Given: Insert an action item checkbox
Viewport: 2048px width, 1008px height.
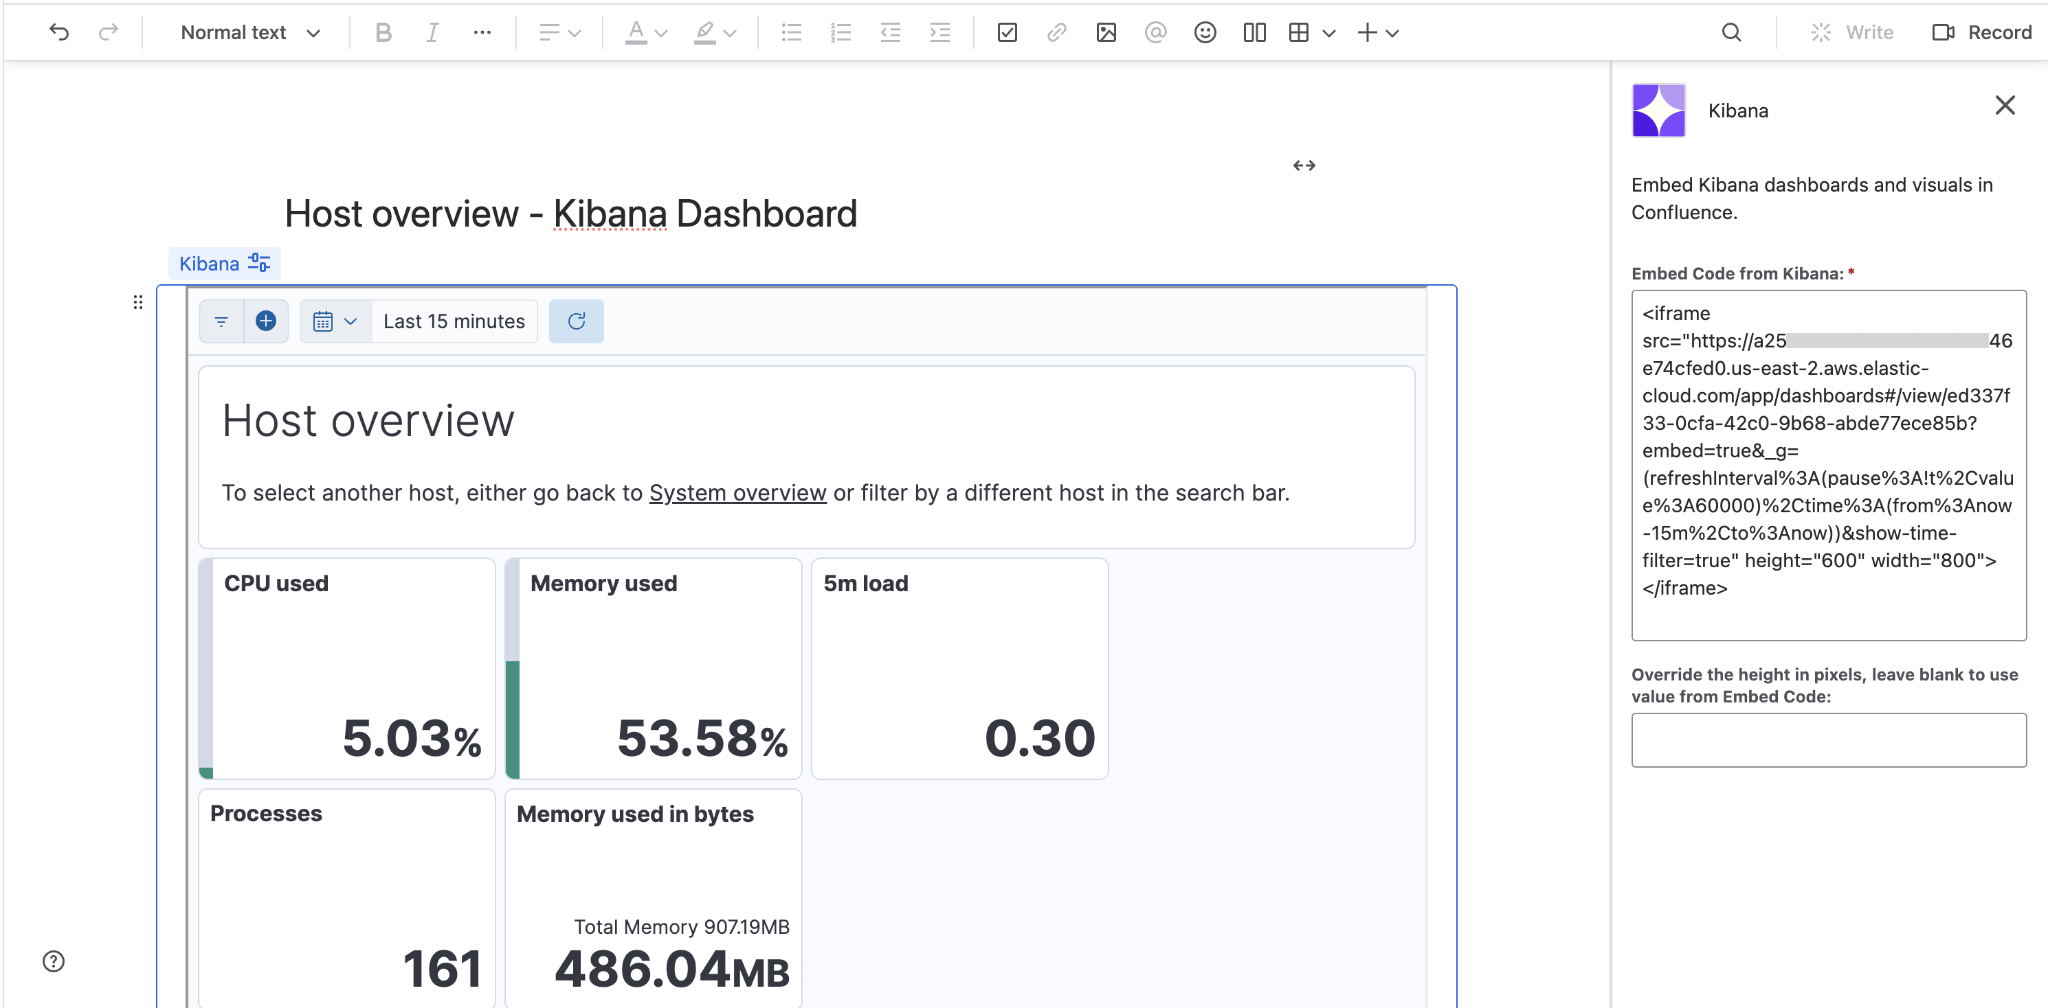Looking at the screenshot, I should [x=1008, y=32].
